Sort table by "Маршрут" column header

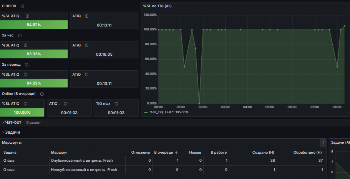pyautogui.click(x=59, y=152)
